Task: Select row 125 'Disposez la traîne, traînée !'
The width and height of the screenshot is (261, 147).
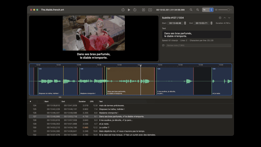Action: pos(130,109)
